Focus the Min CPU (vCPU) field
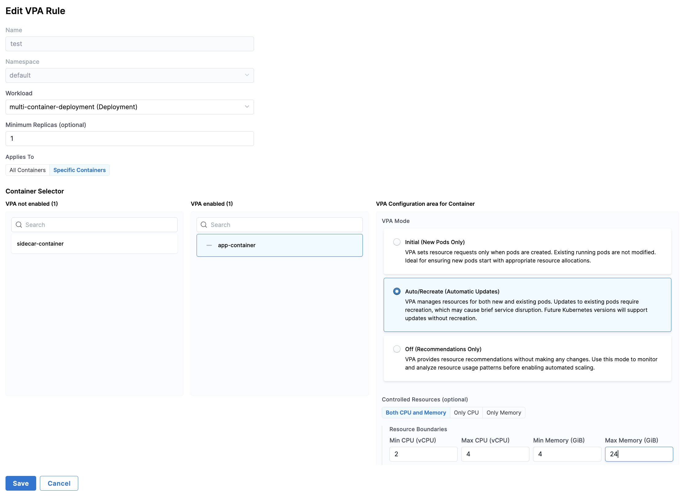Screen dimensions: 687x498 (x=423, y=454)
